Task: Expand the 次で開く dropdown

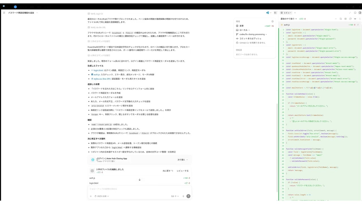Action: click(182, 160)
